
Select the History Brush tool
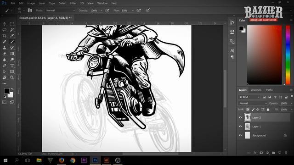[x=12, y=48]
